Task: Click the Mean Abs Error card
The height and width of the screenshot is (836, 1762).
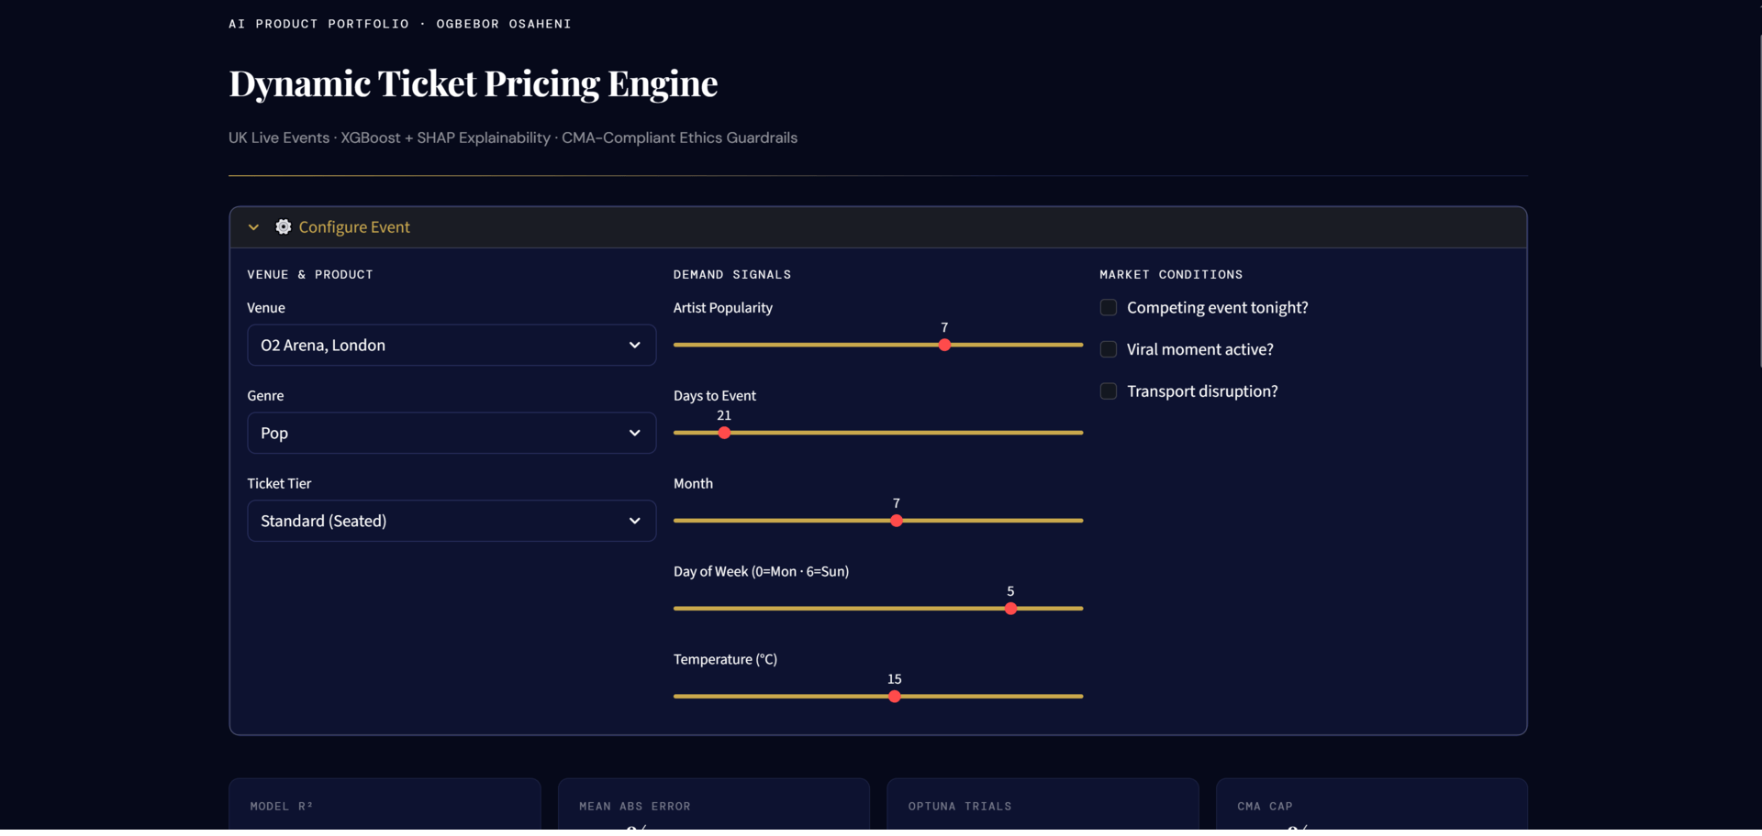Action: click(713, 812)
